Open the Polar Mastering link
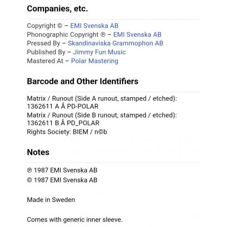 click(x=95, y=61)
